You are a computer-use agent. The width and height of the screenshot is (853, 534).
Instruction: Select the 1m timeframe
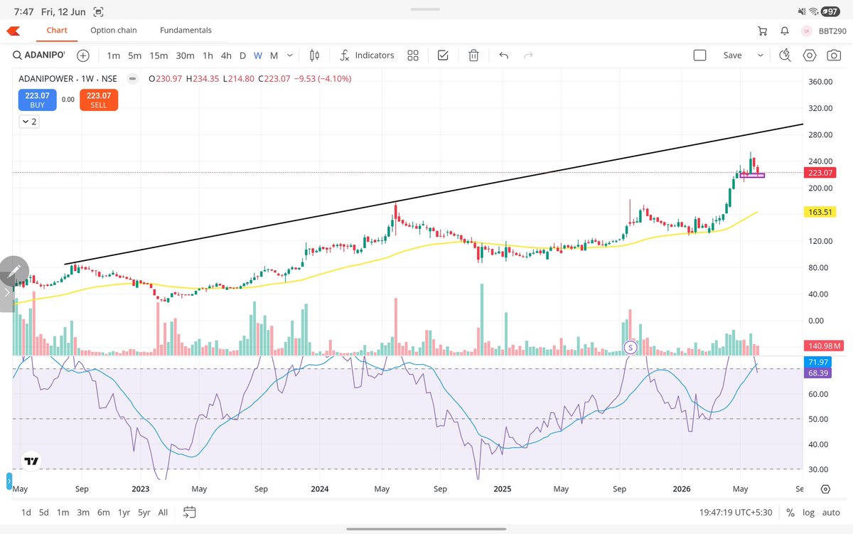(113, 55)
